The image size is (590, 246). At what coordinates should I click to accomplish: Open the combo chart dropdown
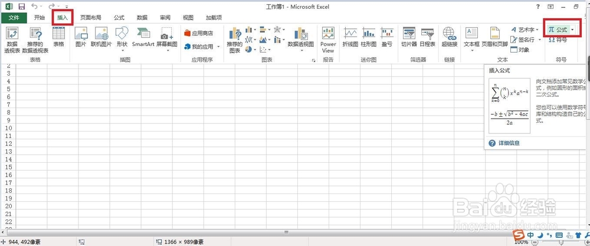point(279,40)
